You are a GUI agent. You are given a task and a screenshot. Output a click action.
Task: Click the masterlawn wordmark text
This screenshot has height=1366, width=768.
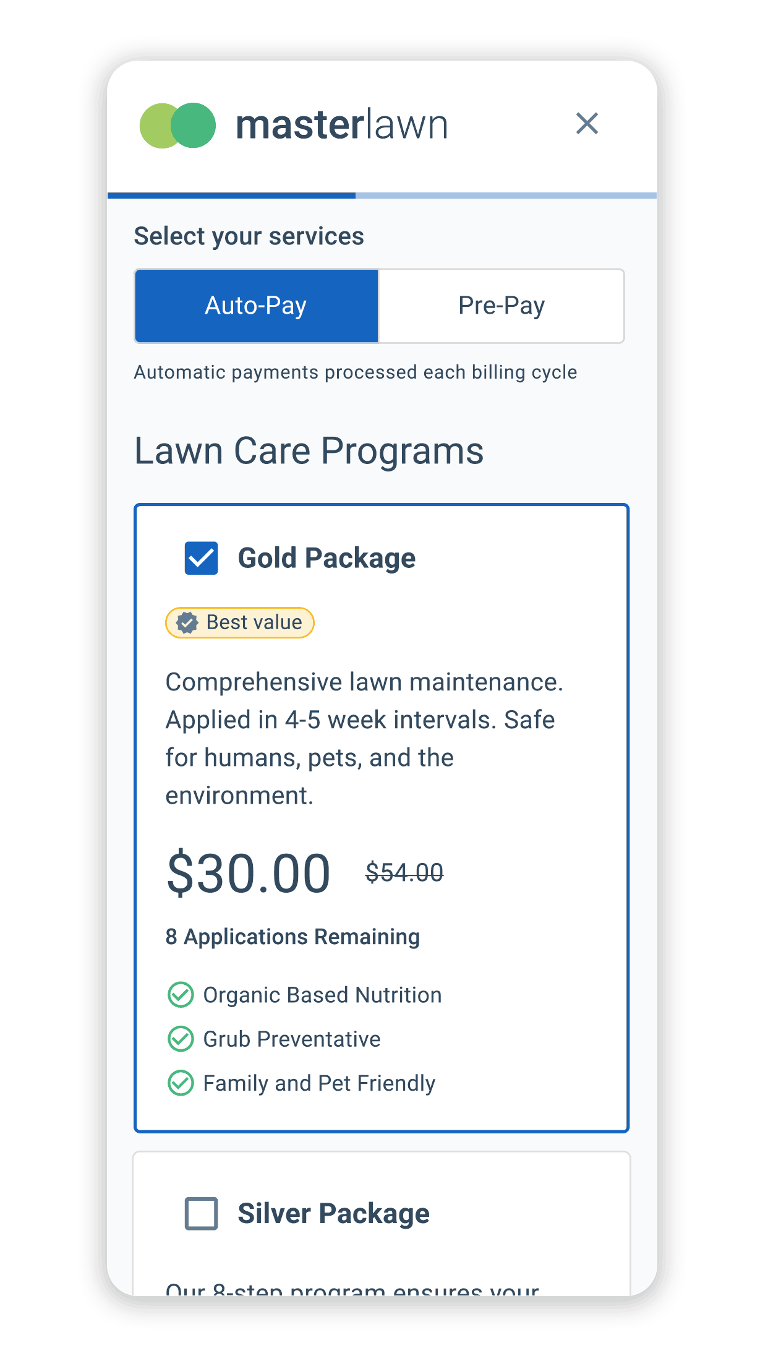[x=342, y=124]
